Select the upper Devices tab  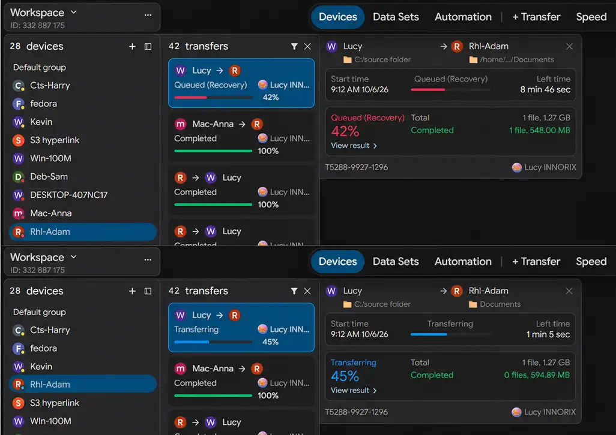tap(338, 17)
